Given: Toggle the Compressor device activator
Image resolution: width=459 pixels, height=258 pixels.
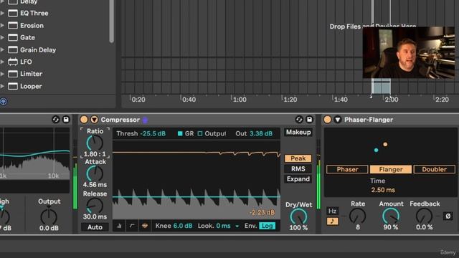Looking at the screenshot, I should 84,120.
